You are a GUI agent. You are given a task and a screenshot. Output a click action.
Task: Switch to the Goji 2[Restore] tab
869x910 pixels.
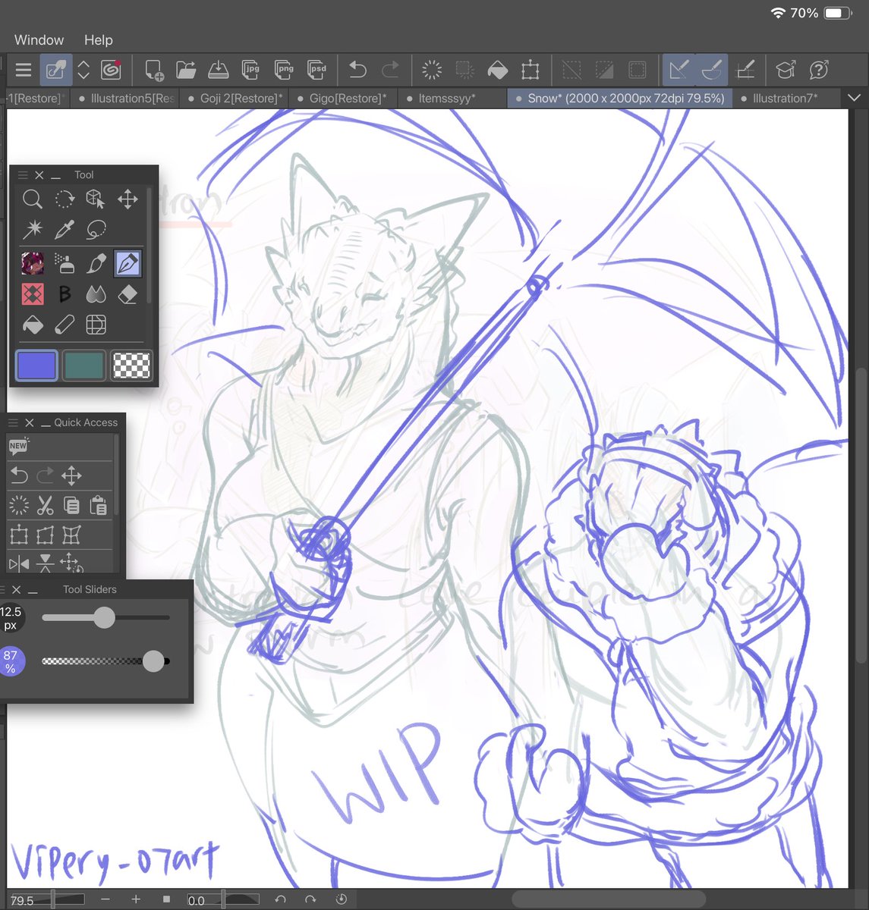point(235,99)
